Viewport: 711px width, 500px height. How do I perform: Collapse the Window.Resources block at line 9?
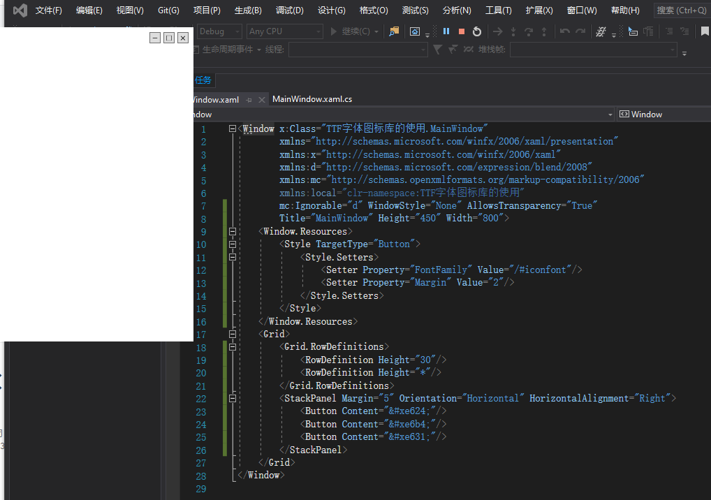pos(233,232)
